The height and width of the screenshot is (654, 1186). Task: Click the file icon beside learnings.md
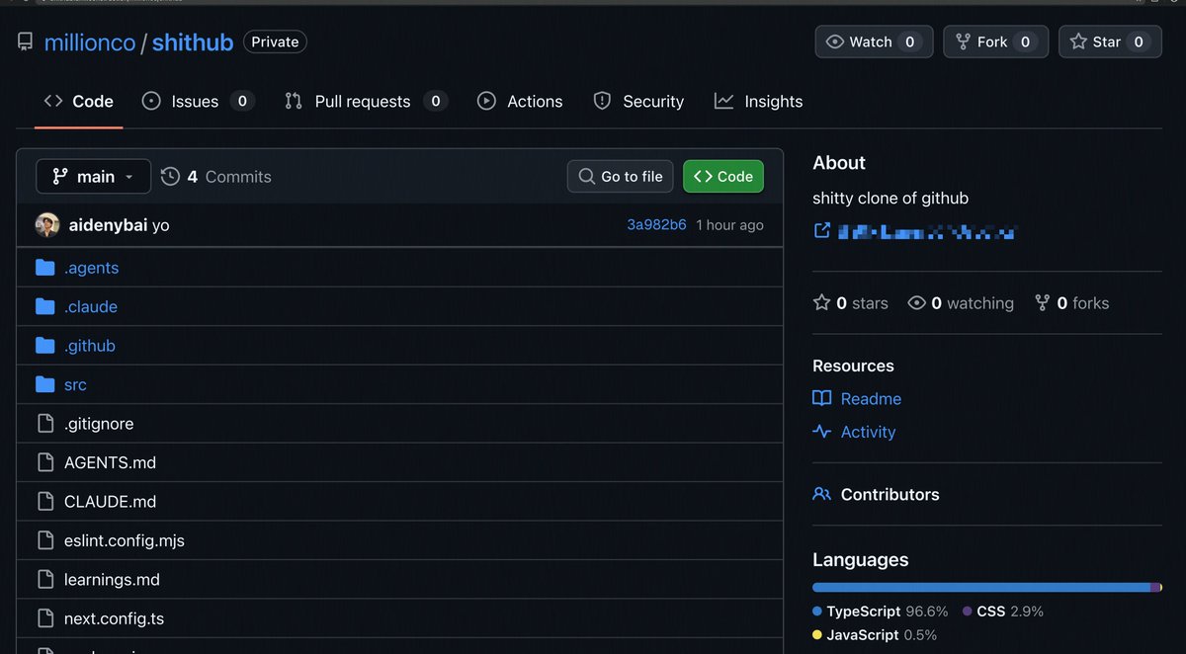(44, 580)
